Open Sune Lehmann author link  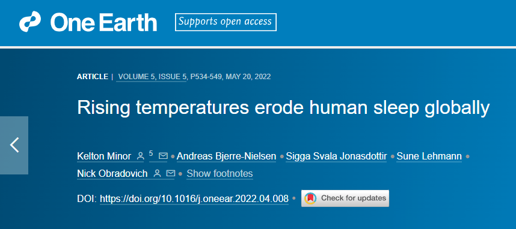pyautogui.click(x=429, y=156)
